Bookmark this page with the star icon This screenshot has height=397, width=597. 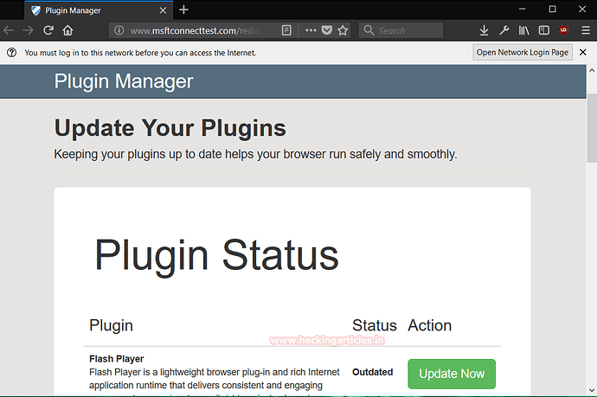click(x=343, y=30)
